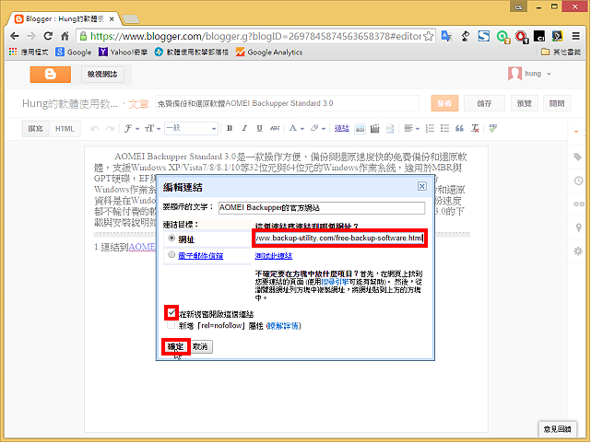Click 儲存 save button

pyautogui.click(x=484, y=103)
